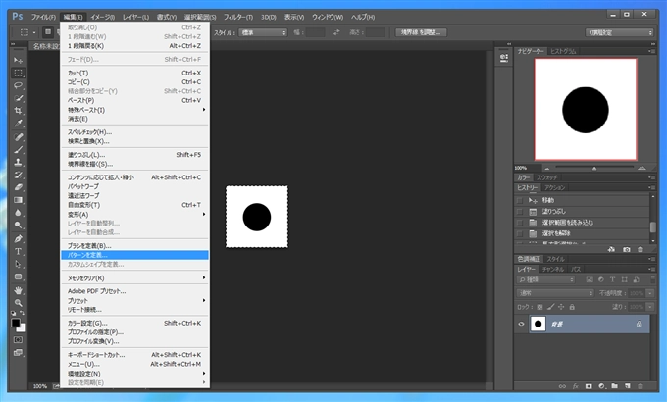The image size is (667, 402).
Task: Select the Blur tool
Action: pos(18,213)
